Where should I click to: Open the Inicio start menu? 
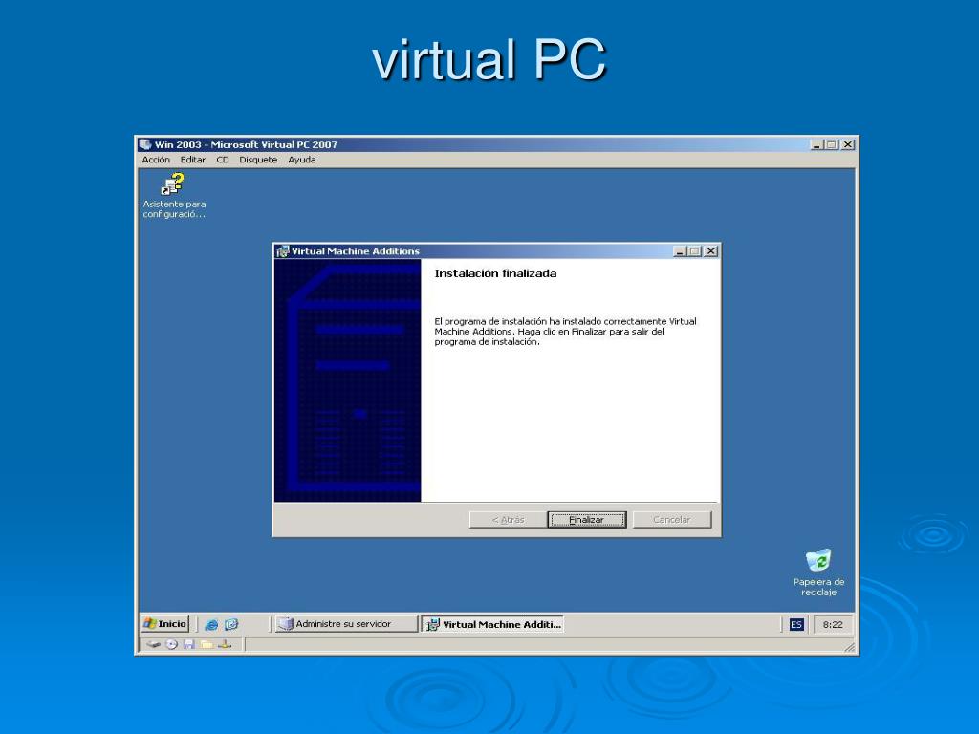click(x=164, y=623)
